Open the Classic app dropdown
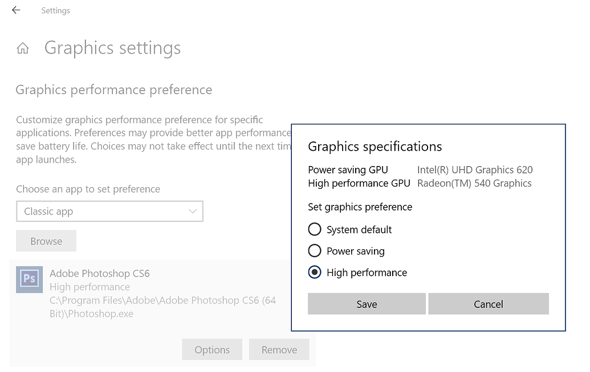This screenshot has height=372, width=590. pos(109,211)
